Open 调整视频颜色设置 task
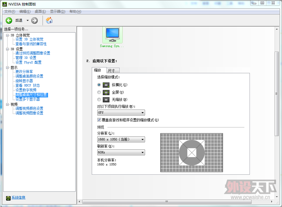The height and width of the screenshot is (207, 282). pyautogui.click(x=29, y=108)
